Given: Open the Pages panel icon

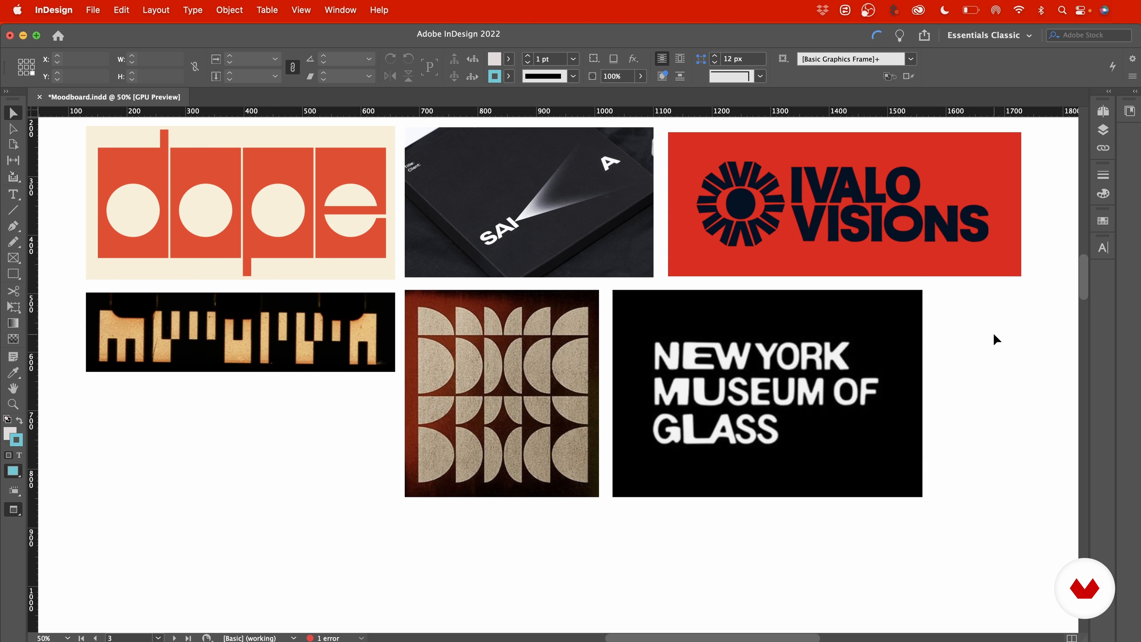Looking at the screenshot, I should [1103, 111].
